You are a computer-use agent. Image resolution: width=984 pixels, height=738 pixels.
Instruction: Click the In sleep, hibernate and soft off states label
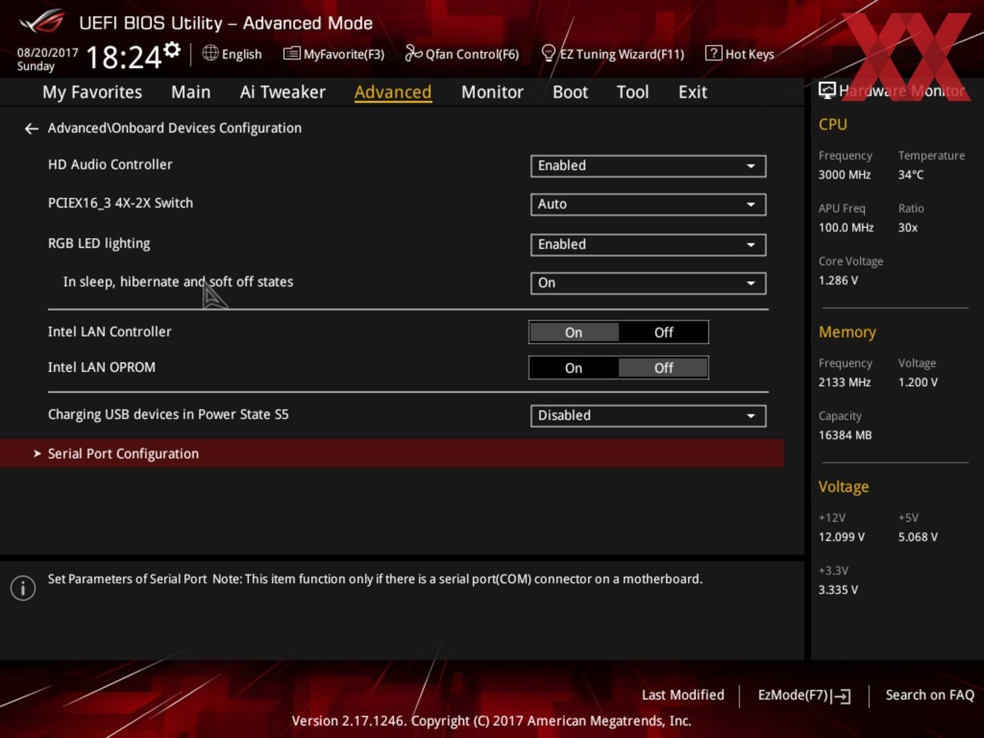(178, 281)
